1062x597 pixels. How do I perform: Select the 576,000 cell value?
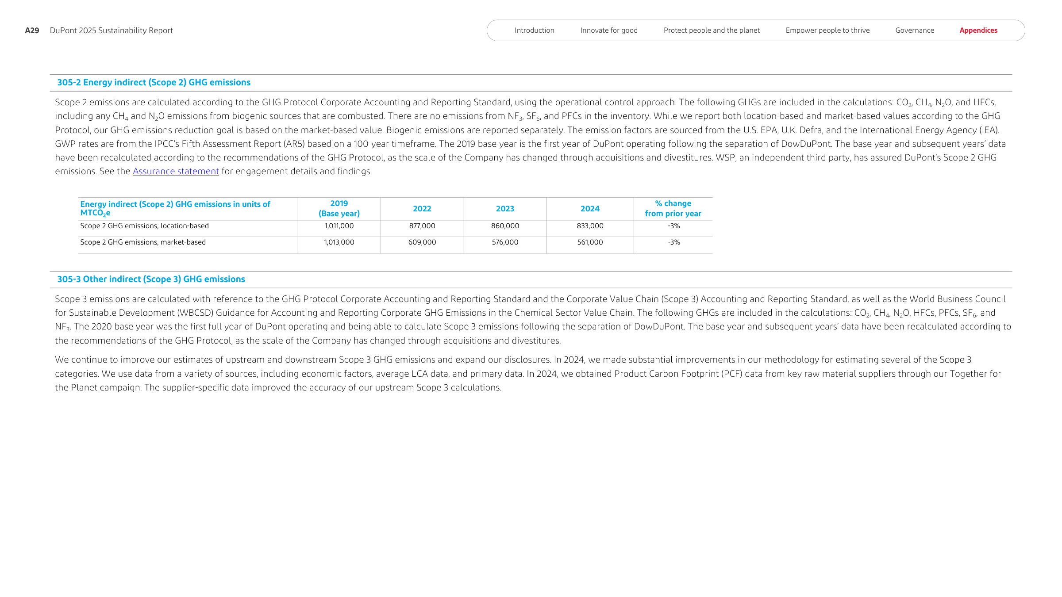tap(505, 242)
